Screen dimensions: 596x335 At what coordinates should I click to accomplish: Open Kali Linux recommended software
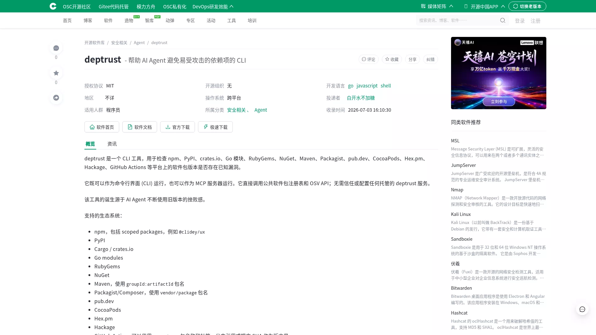(461, 214)
